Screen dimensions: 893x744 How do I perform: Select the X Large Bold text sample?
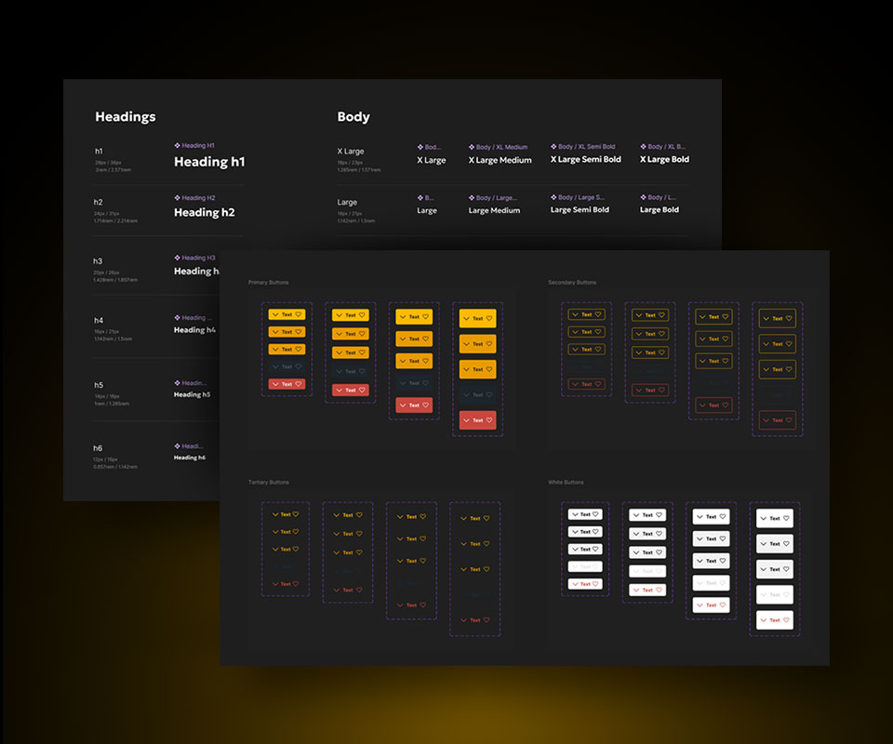tap(664, 160)
